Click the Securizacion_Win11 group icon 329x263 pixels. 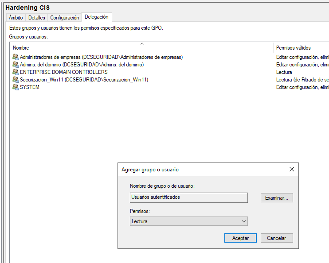coord(16,80)
